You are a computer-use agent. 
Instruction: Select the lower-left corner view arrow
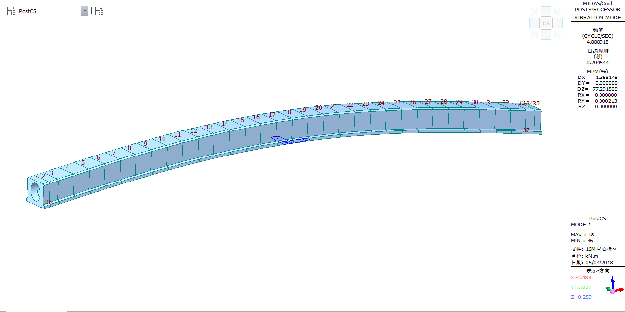point(534,34)
